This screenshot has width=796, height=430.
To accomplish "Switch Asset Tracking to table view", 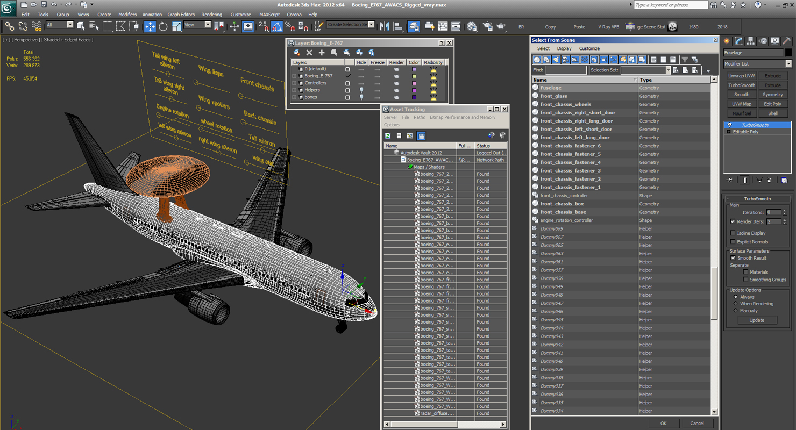I will [x=422, y=136].
